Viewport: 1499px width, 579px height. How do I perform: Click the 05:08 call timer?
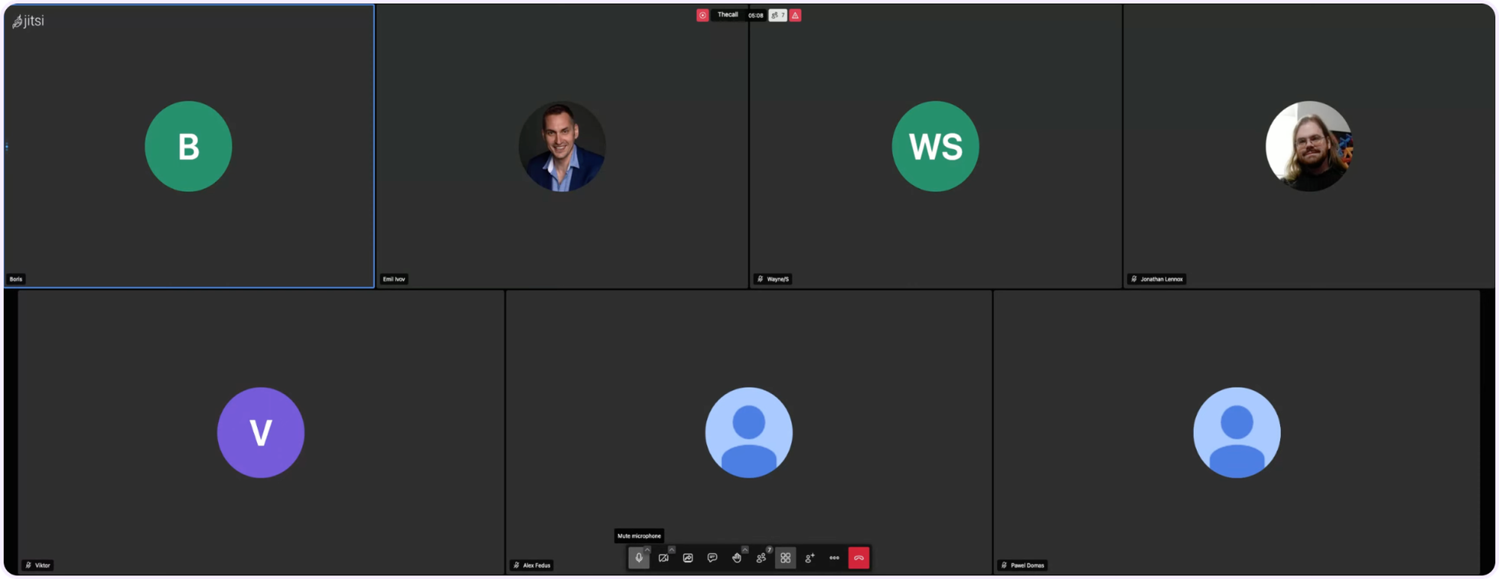pyautogui.click(x=755, y=15)
